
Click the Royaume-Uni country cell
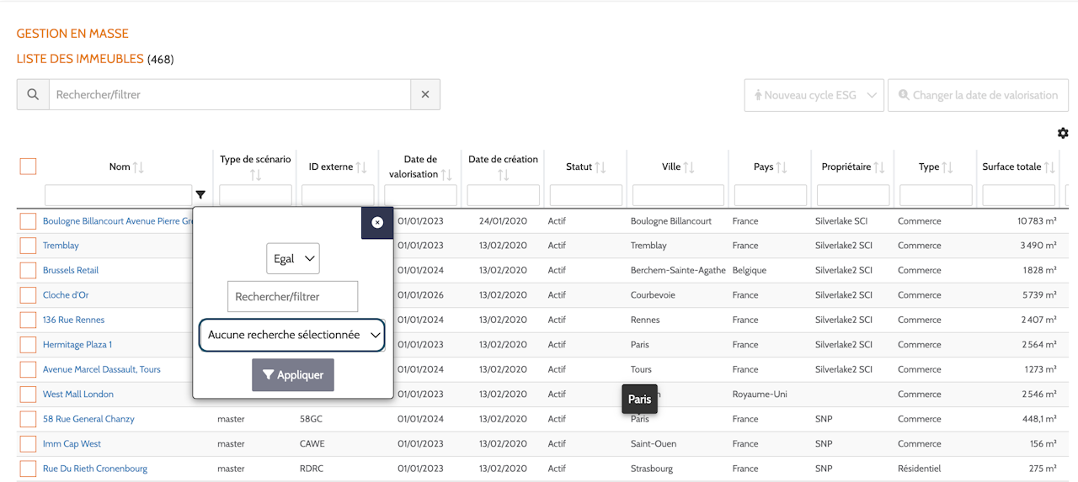click(x=760, y=394)
